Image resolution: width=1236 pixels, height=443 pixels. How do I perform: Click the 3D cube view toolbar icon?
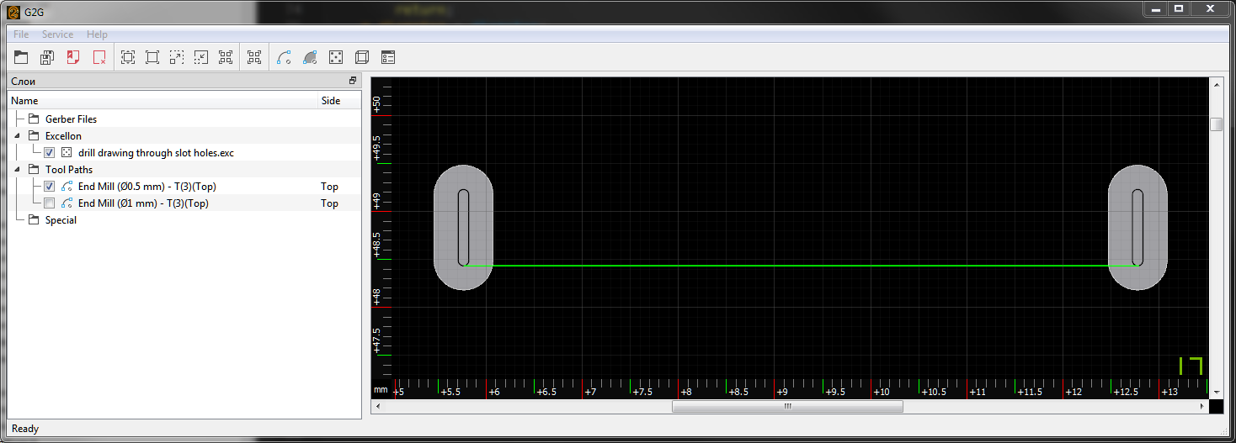click(x=362, y=57)
